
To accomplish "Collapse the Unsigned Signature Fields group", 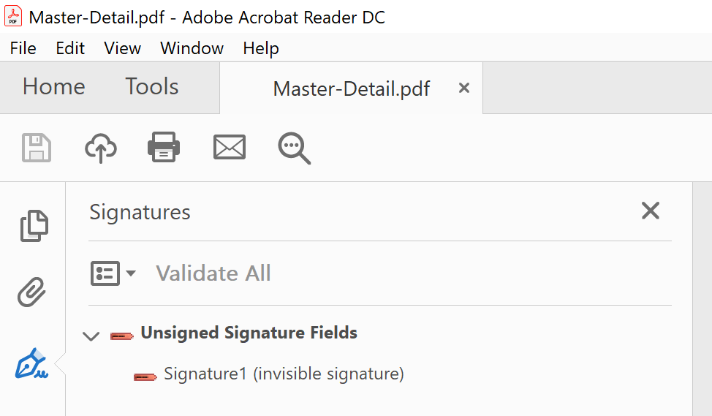I will click(91, 336).
